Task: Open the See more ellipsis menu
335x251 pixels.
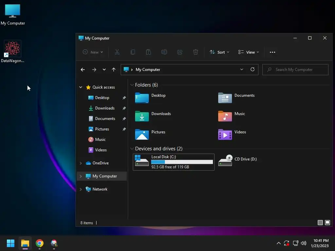Action: [x=273, y=52]
